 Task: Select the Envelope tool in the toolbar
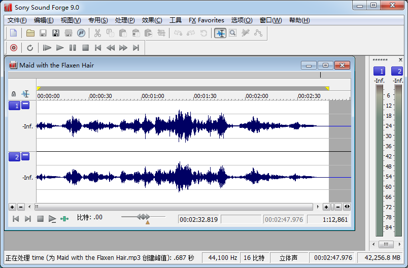coord(258,33)
